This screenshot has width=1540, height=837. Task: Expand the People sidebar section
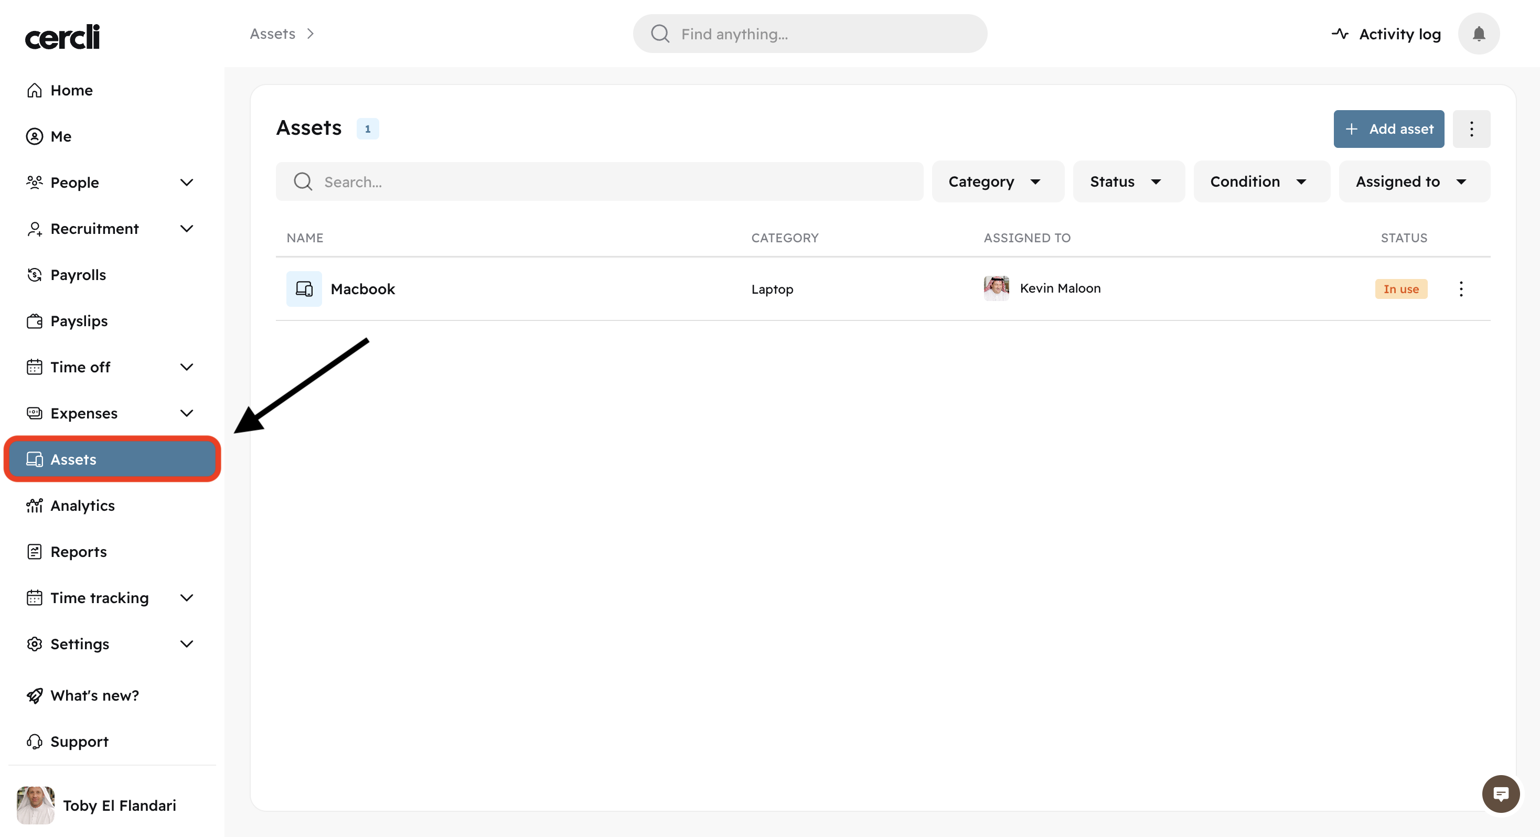click(187, 183)
